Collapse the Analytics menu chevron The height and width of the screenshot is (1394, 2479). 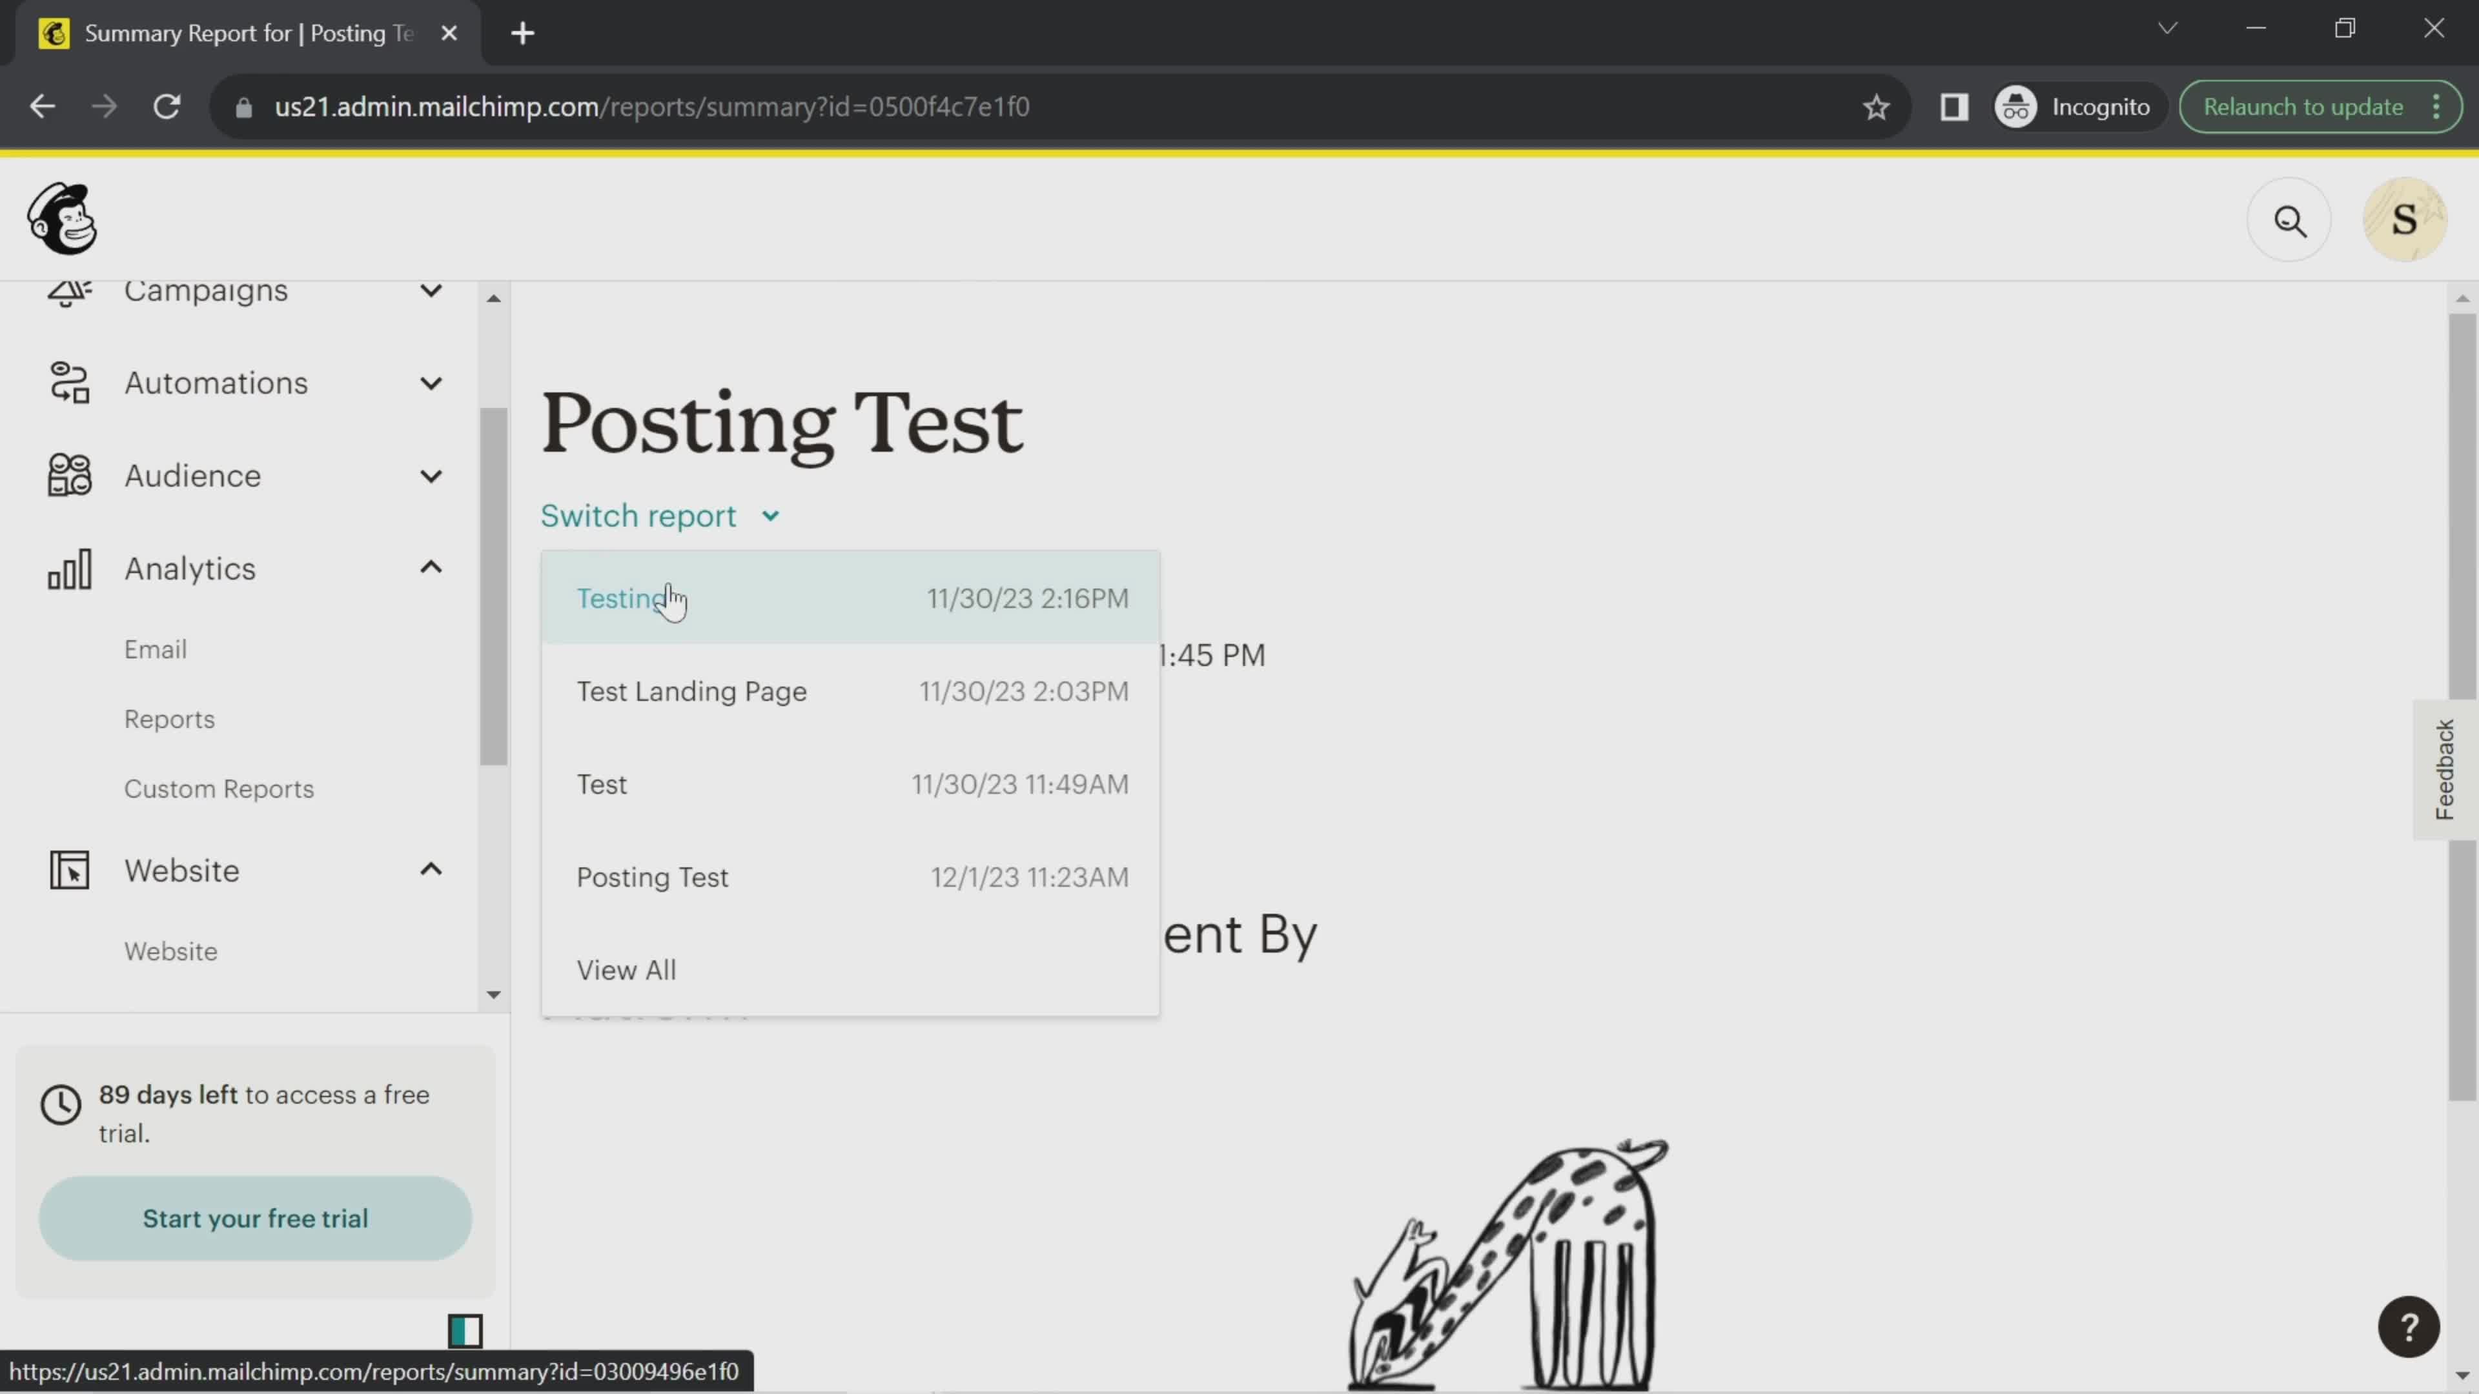coord(431,568)
